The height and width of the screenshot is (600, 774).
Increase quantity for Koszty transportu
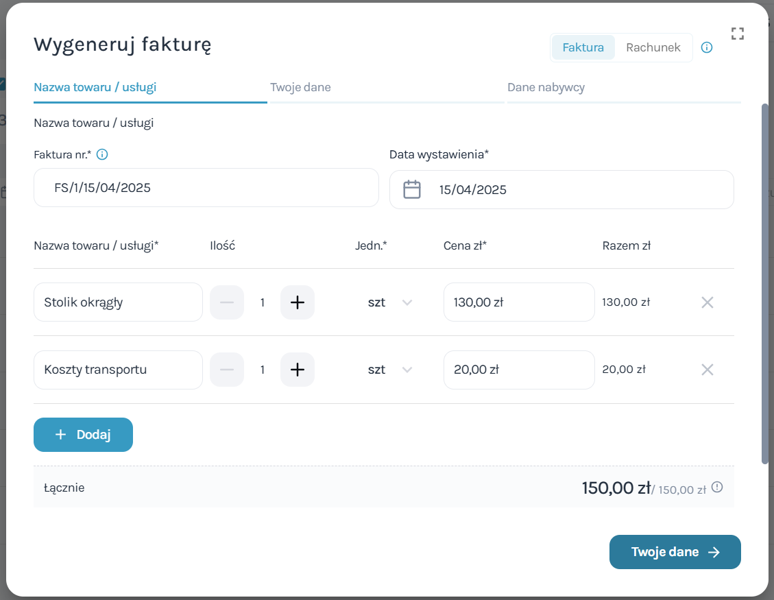pyautogui.click(x=297, y=370)
